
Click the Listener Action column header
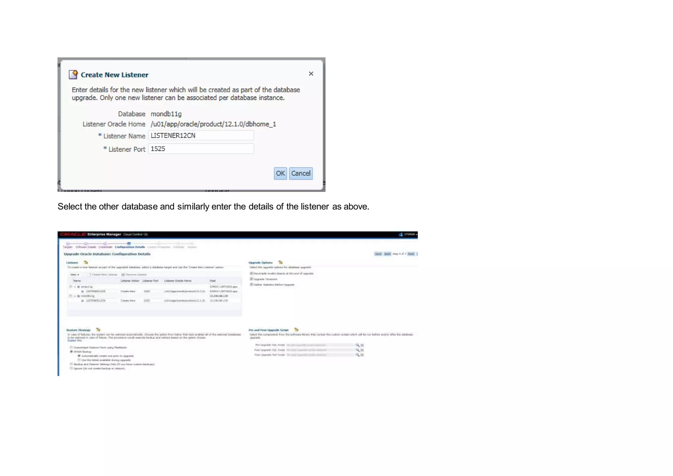(130, 281)
